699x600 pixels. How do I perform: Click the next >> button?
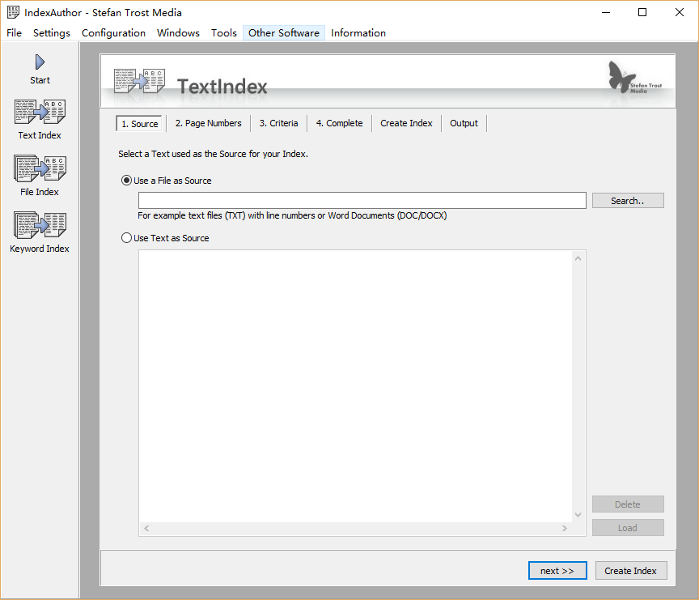point(557,571)
